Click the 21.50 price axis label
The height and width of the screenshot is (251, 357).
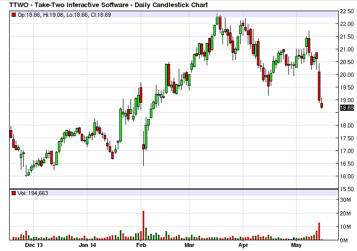pos(346,37)
